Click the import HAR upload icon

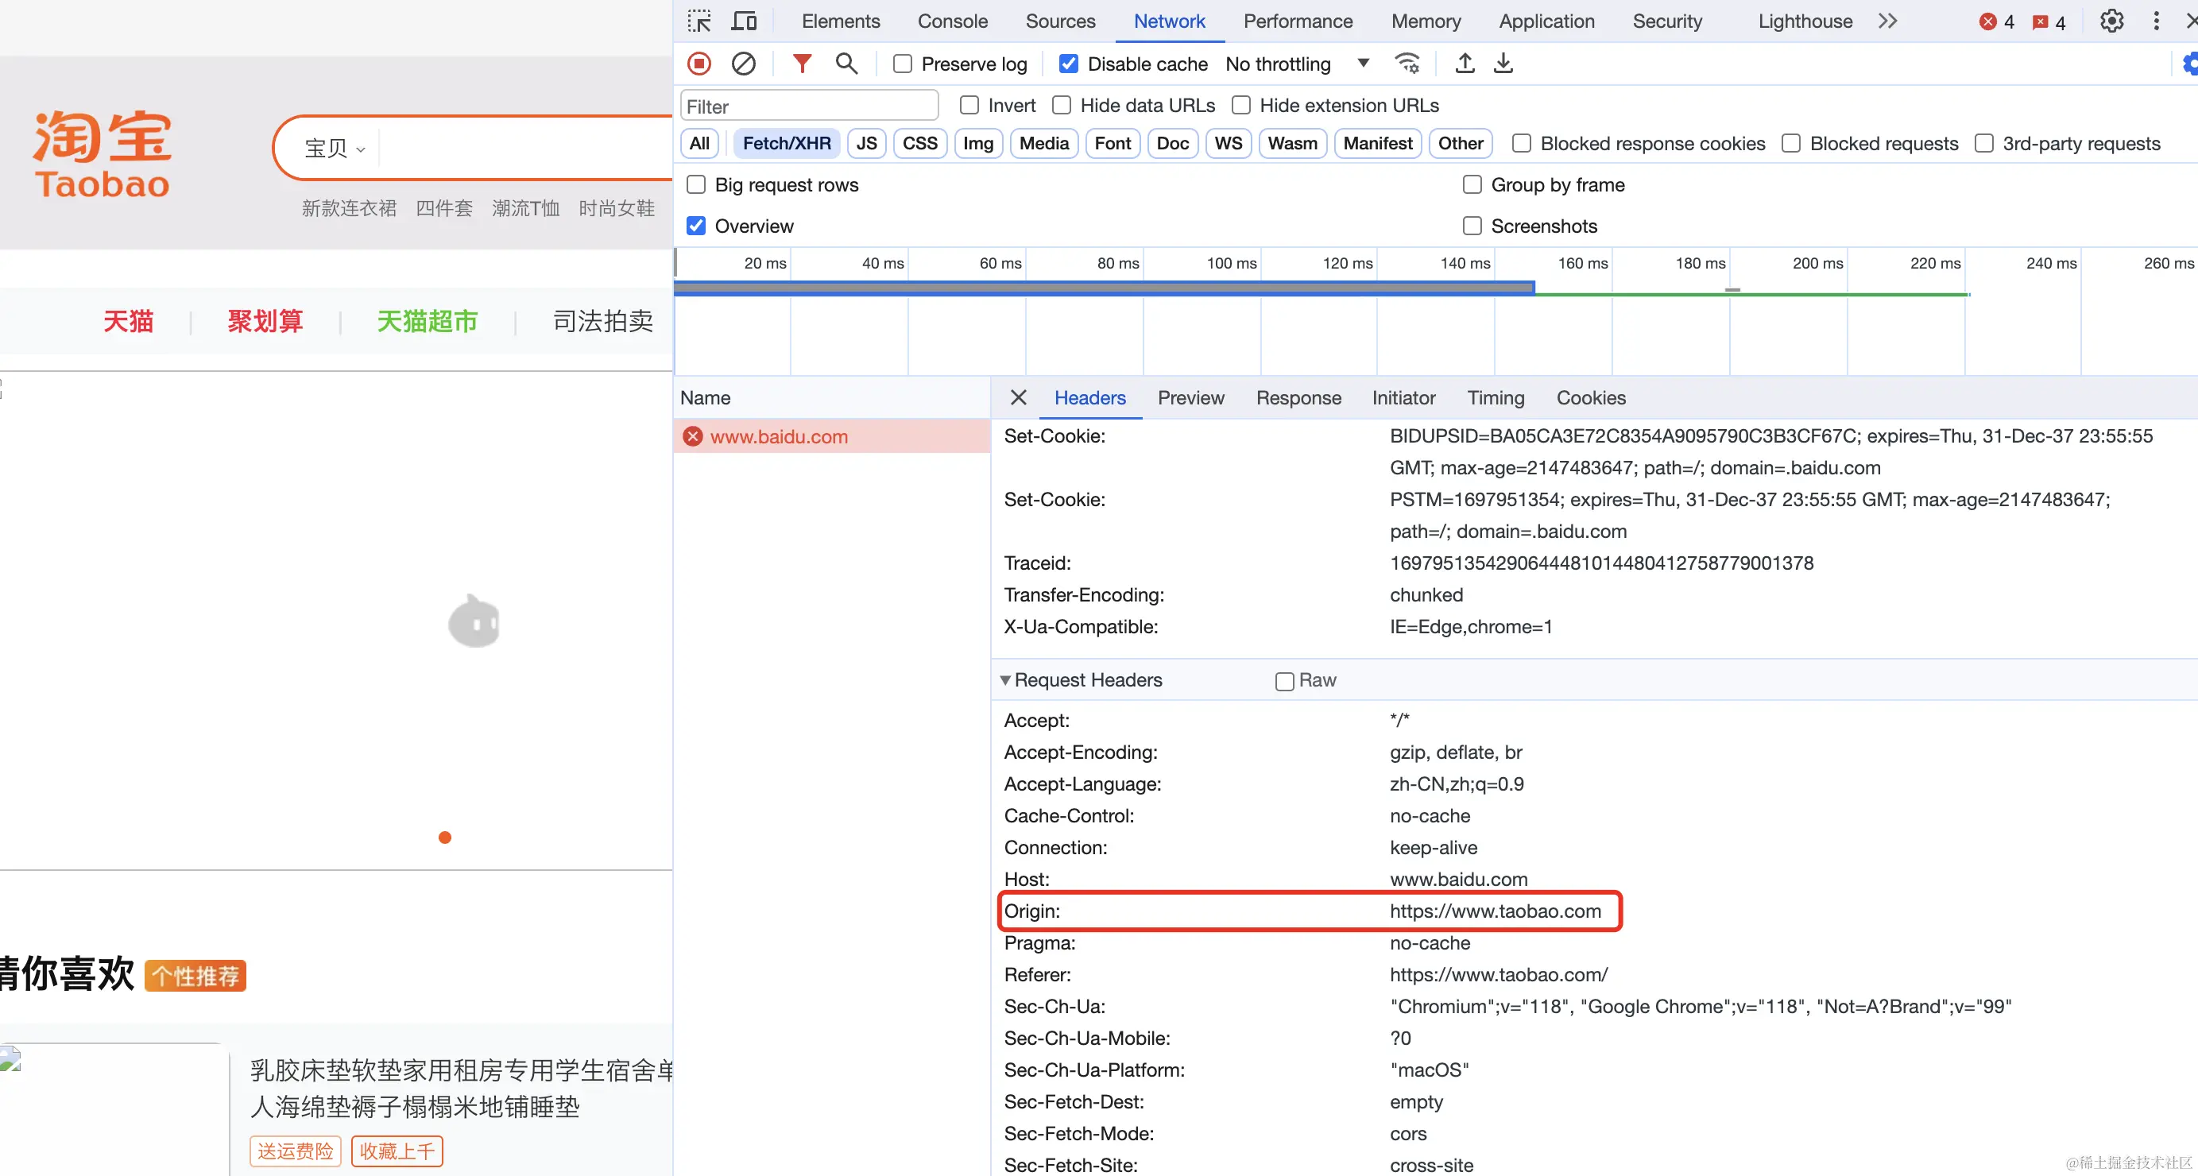pos(1465,64)
